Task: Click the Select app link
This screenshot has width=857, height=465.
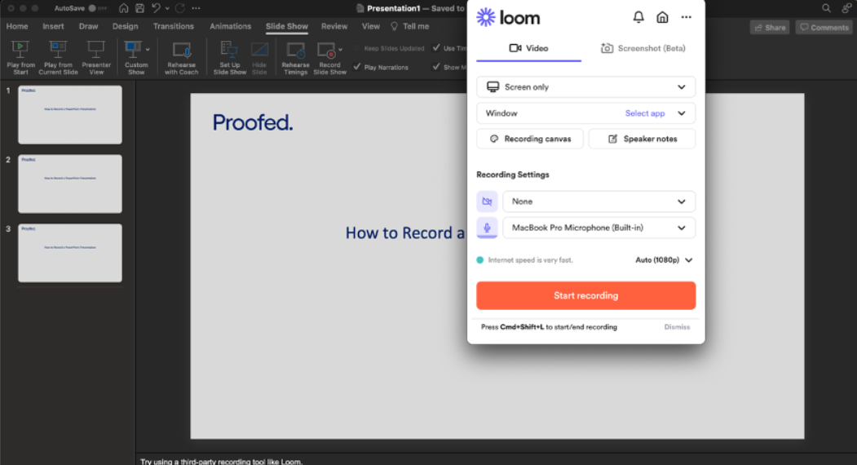Action: (644, 113)
